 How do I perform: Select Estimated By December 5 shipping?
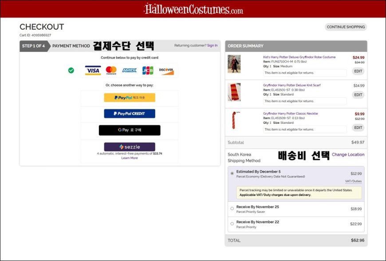coord(232,173)
